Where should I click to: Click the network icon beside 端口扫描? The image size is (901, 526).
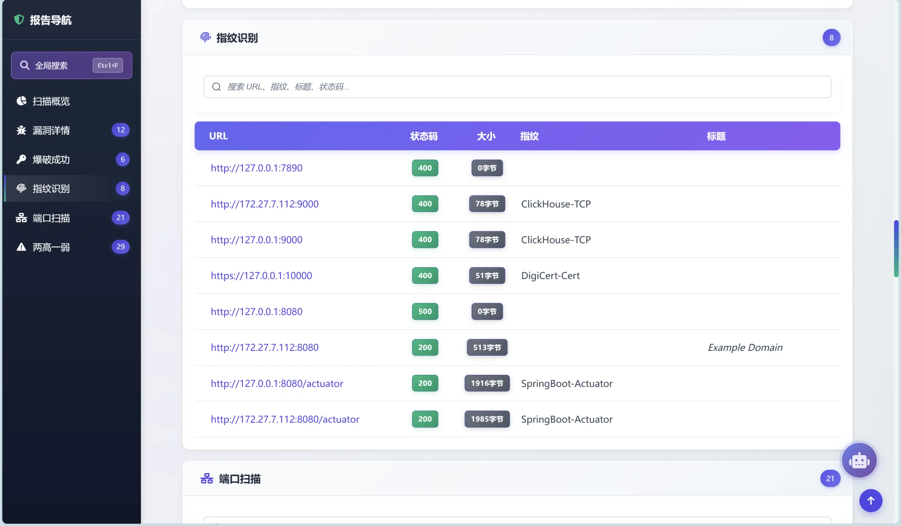pyautogui.click(x=21, y=218)
